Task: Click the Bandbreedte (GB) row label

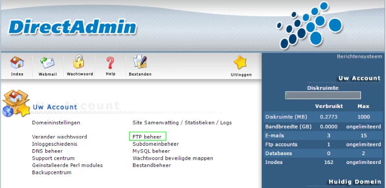Action: tap(289, 127)
